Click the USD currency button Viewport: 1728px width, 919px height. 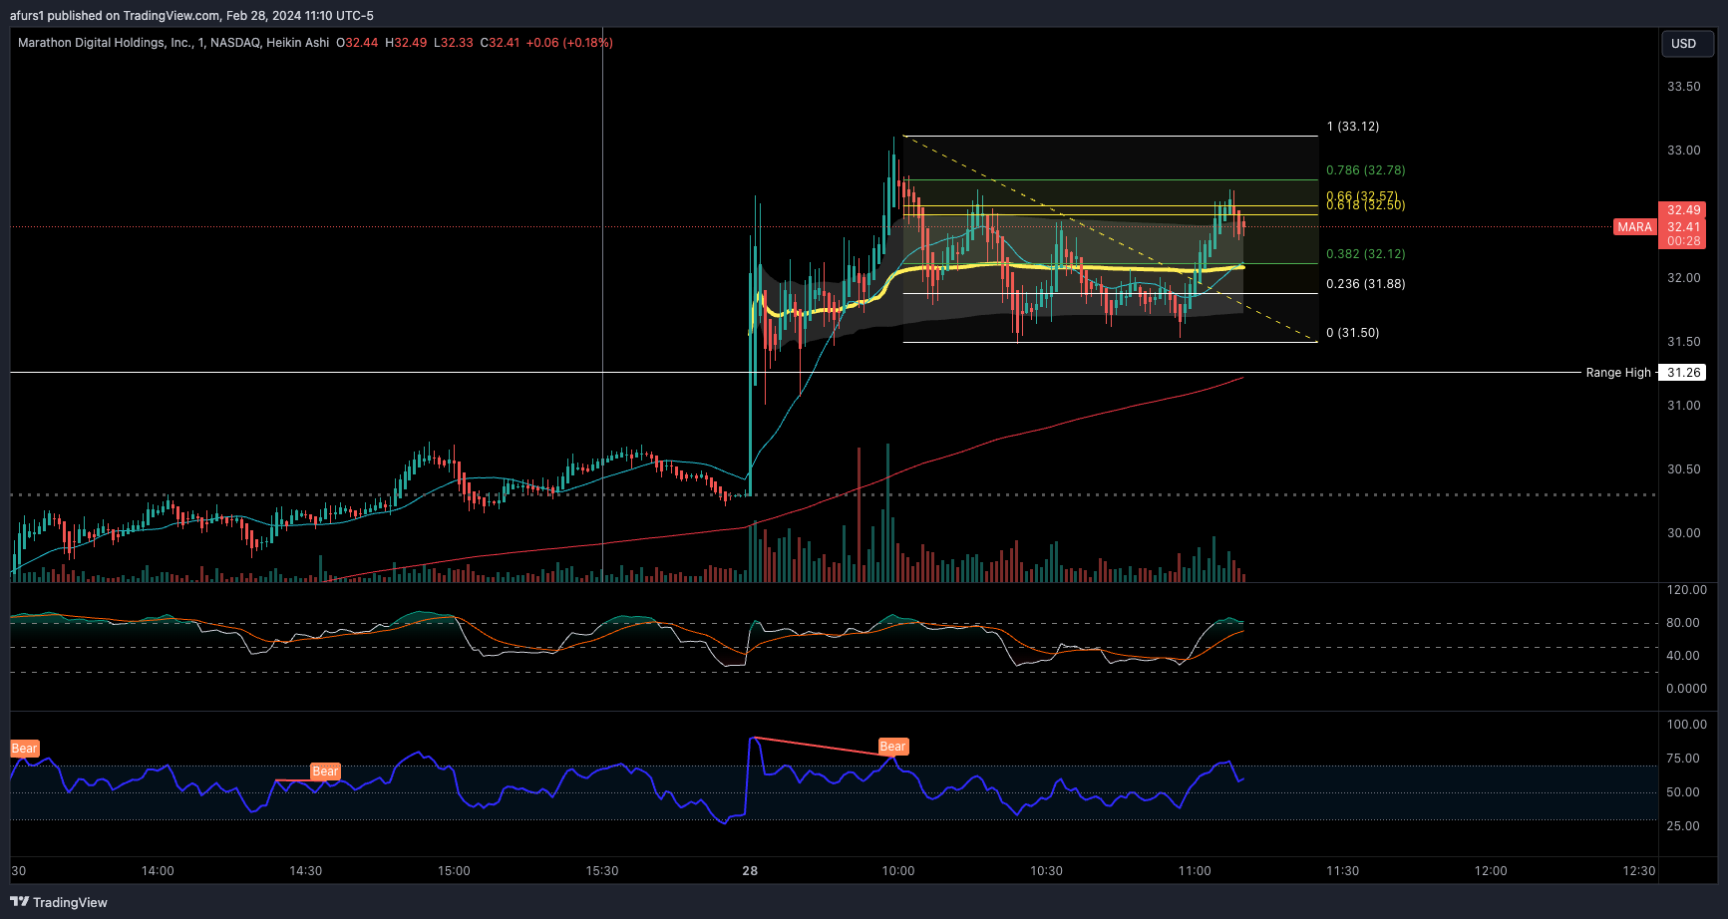point(1686,44)
